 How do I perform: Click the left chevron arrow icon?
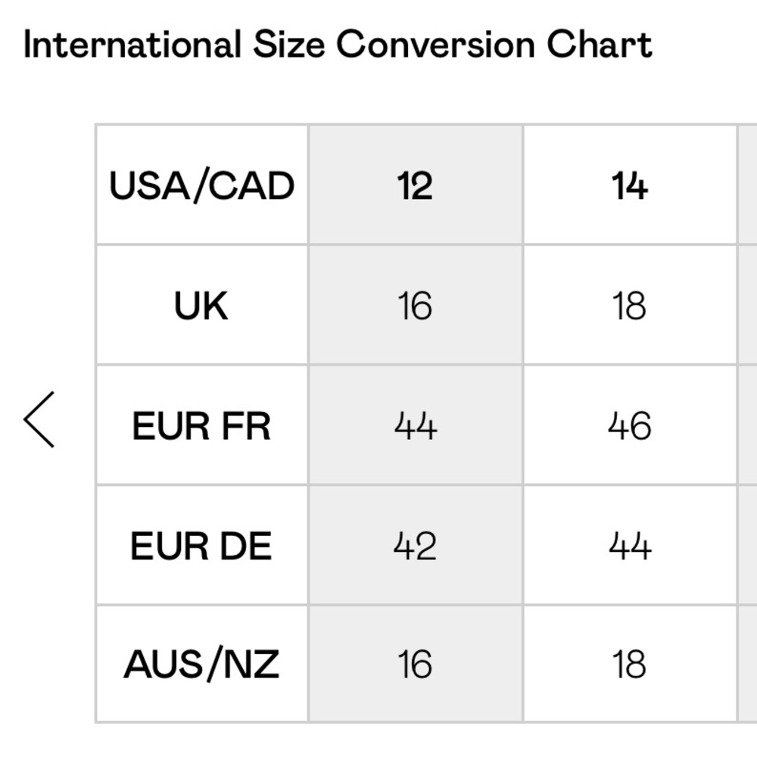click(39, 419)
